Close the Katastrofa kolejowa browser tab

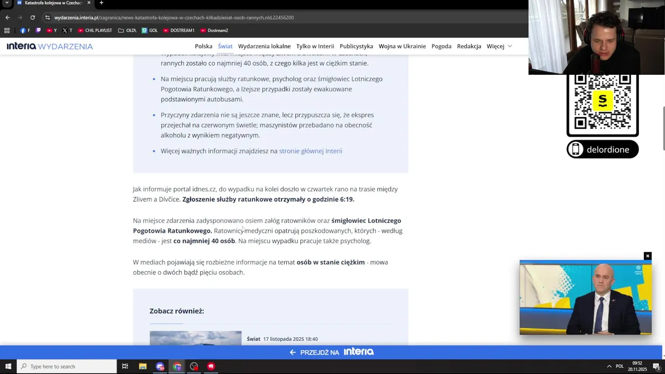point(89,3)
